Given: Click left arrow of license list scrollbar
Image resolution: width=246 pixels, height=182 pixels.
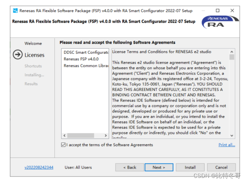Looking at the screenshot, I should coord(65,135).
